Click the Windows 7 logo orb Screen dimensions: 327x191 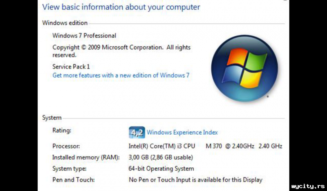point(244,68)
